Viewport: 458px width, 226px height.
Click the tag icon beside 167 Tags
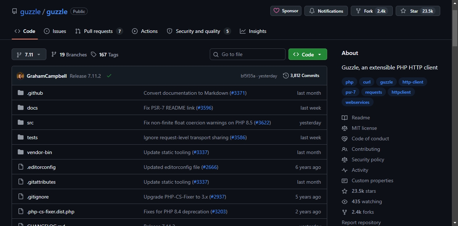click(x=94, y=55)
